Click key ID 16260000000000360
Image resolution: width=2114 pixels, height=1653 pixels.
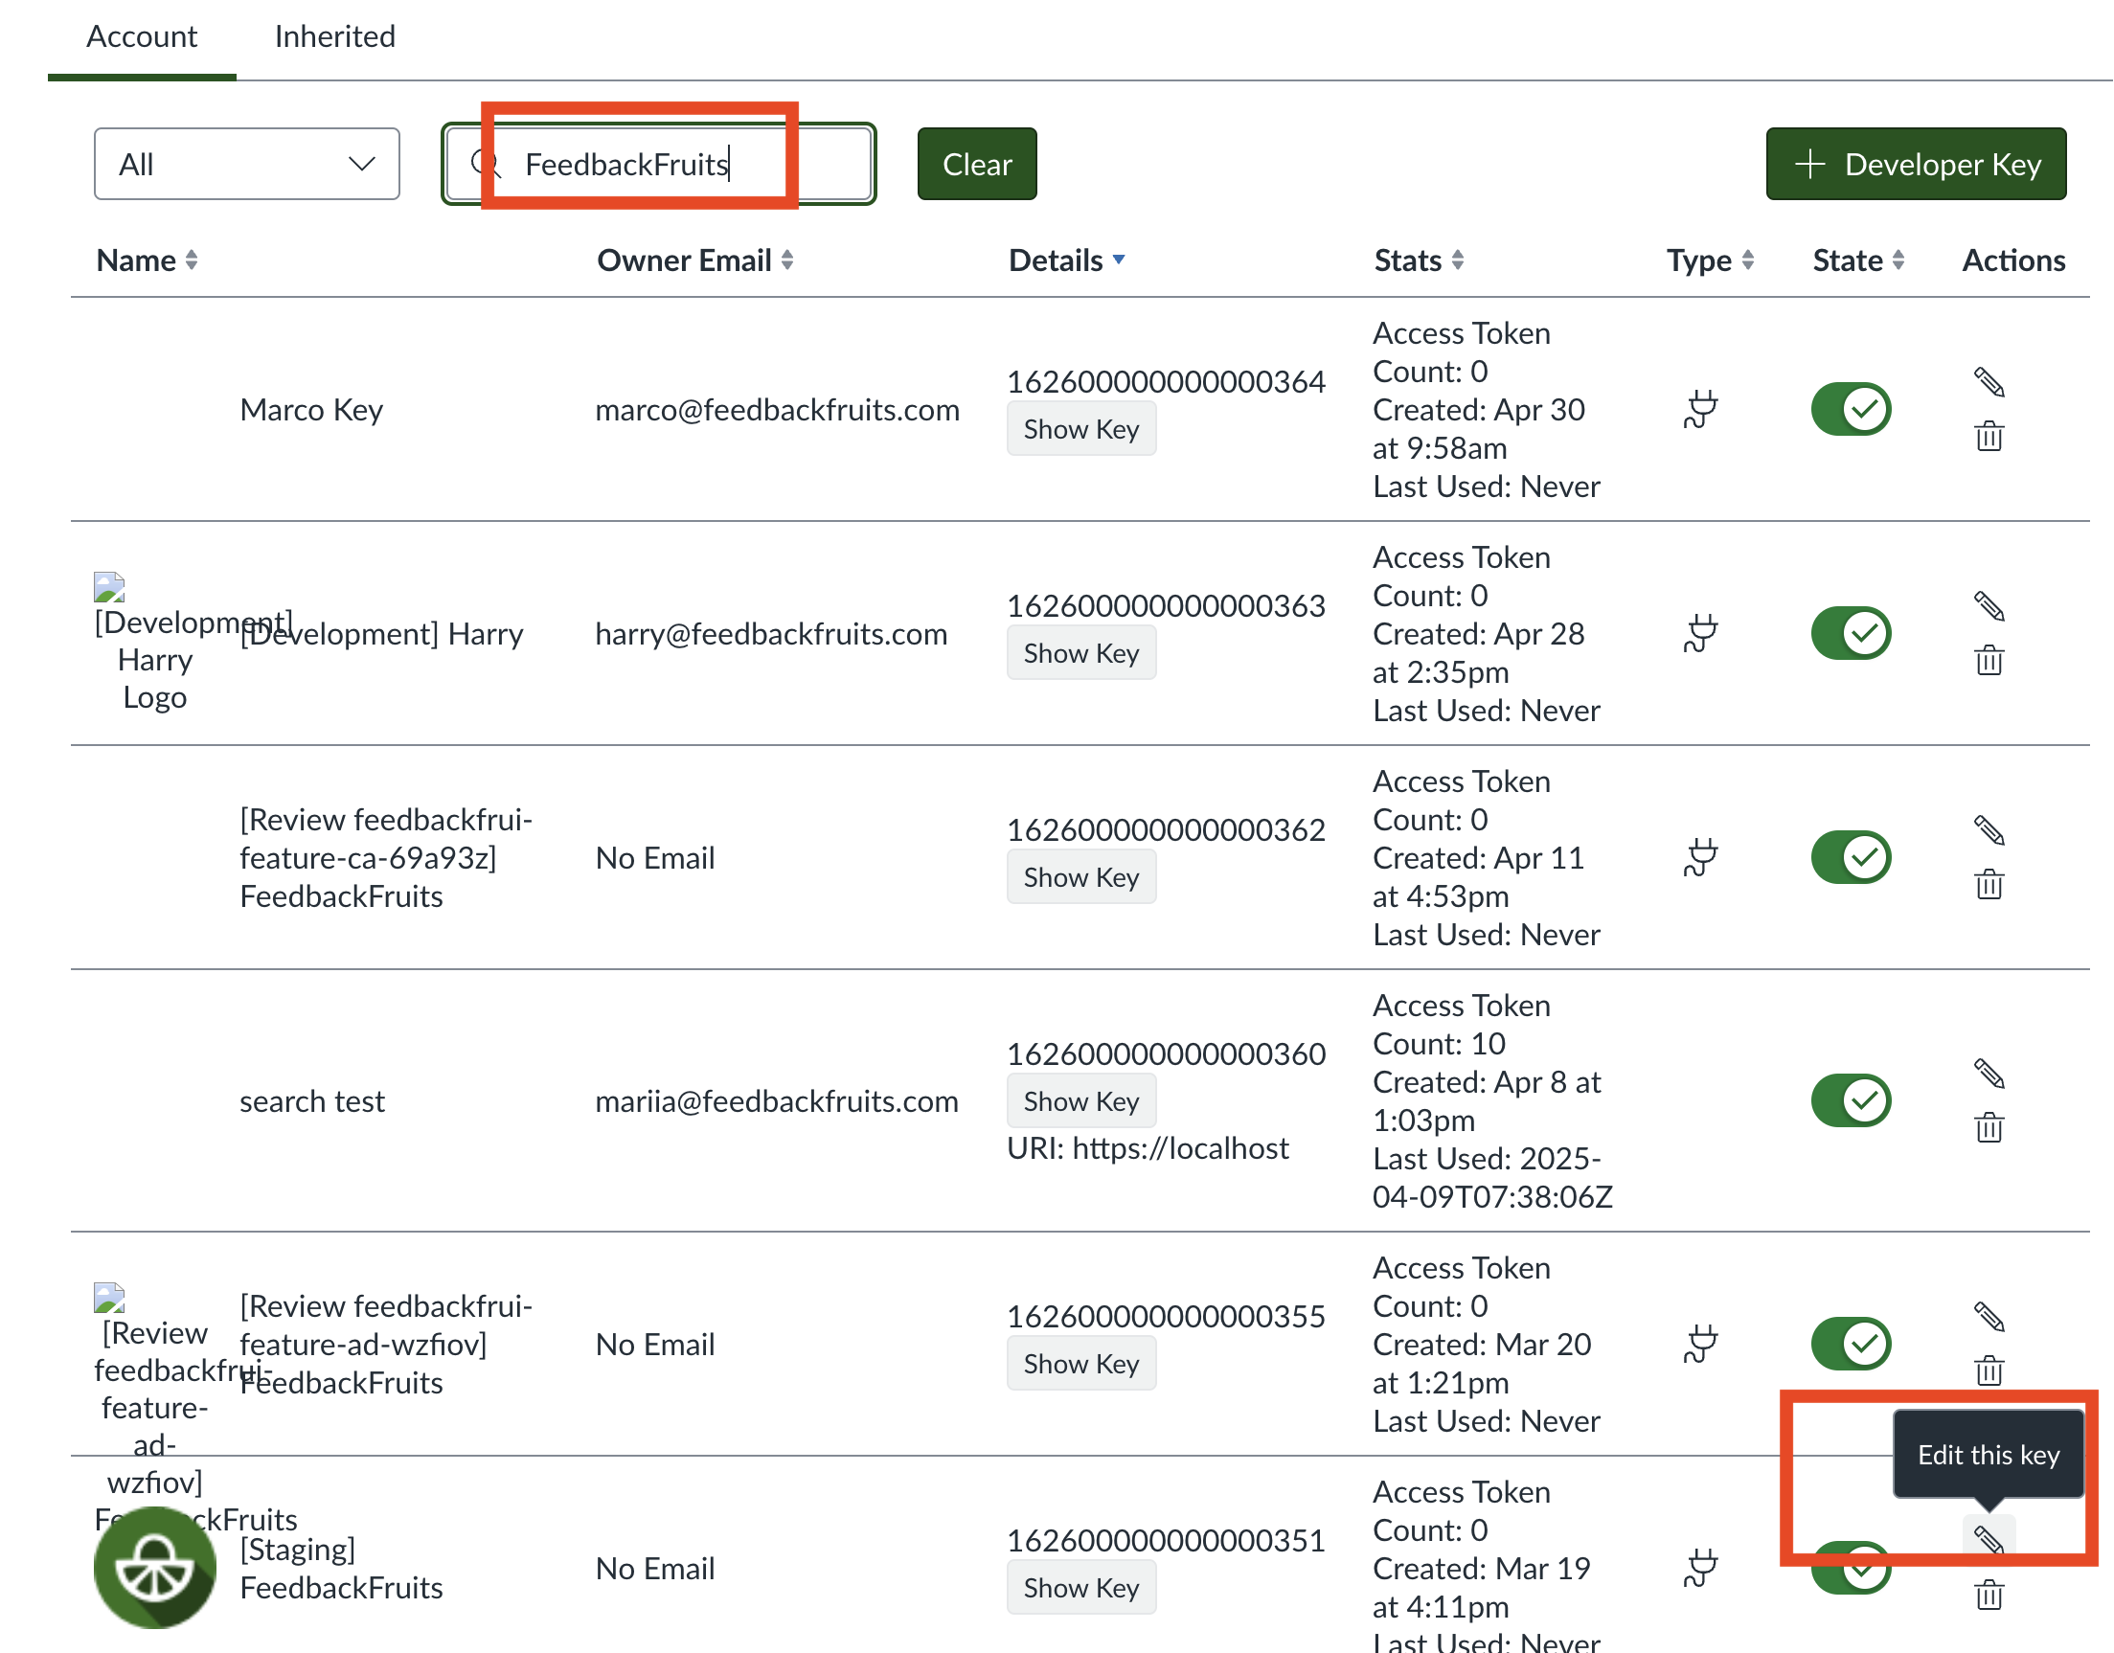coord(1166,1053)
